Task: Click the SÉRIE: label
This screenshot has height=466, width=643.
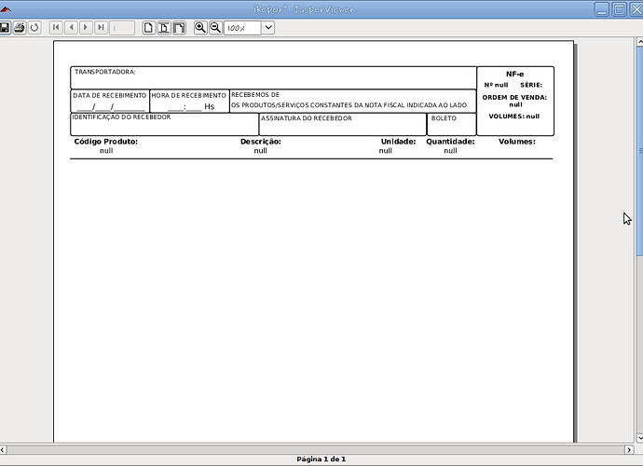Action: point(531,85)
